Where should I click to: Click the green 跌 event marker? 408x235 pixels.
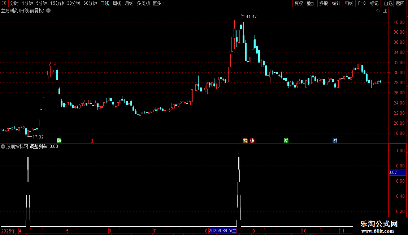59,140
